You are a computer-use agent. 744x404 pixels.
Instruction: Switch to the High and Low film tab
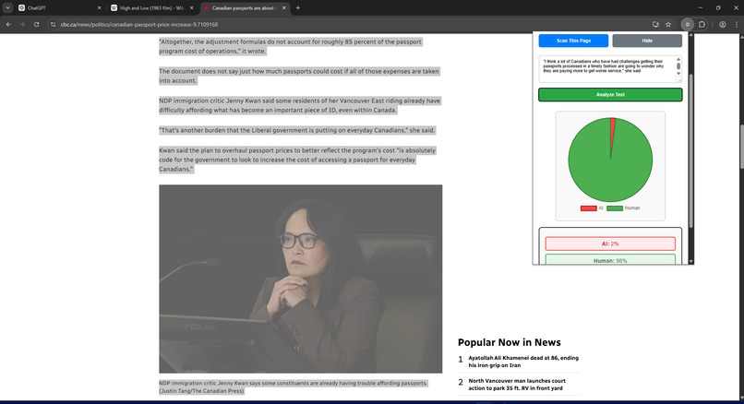(x=151, y=8)
